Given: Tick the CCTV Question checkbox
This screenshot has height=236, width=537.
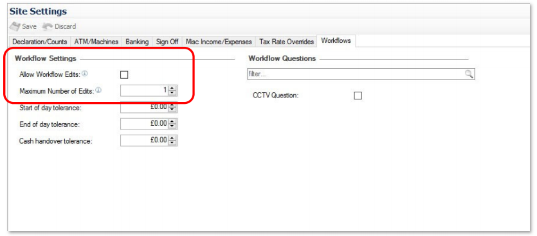Looking at the screenshot, I should (x=358, y=96).
